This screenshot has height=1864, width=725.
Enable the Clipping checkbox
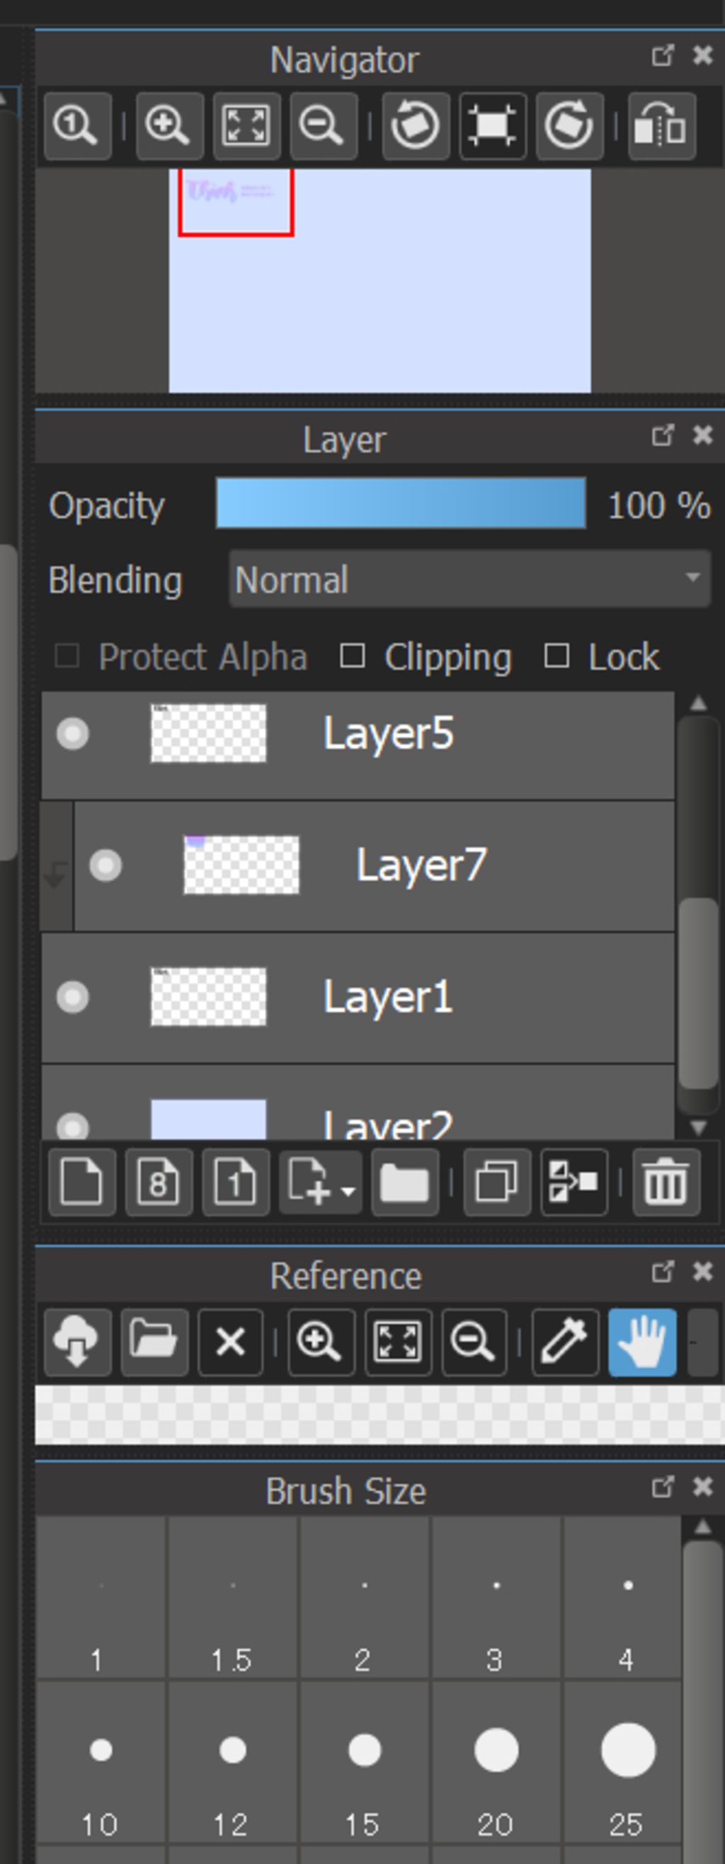[x=353, y=656]
